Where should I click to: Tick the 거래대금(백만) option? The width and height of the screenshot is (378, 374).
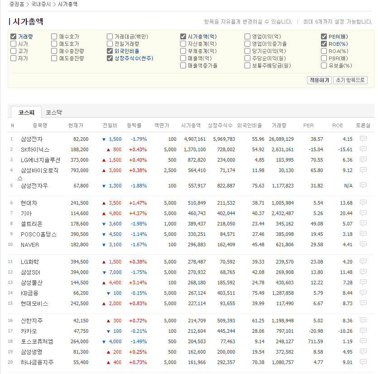pyautogui.click(x=110, y=37)
